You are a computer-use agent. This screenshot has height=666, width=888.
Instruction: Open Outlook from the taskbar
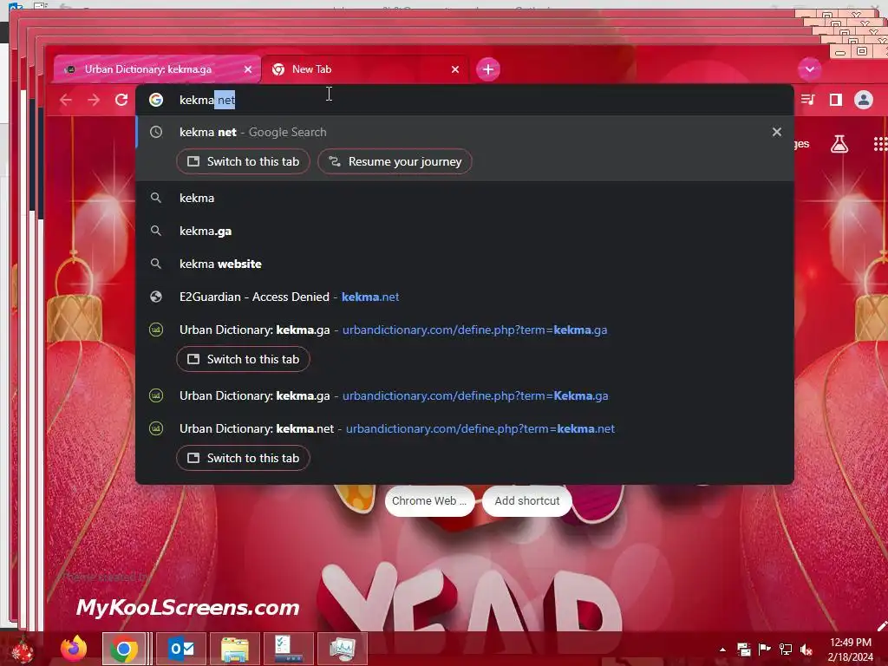pos(181,649)
